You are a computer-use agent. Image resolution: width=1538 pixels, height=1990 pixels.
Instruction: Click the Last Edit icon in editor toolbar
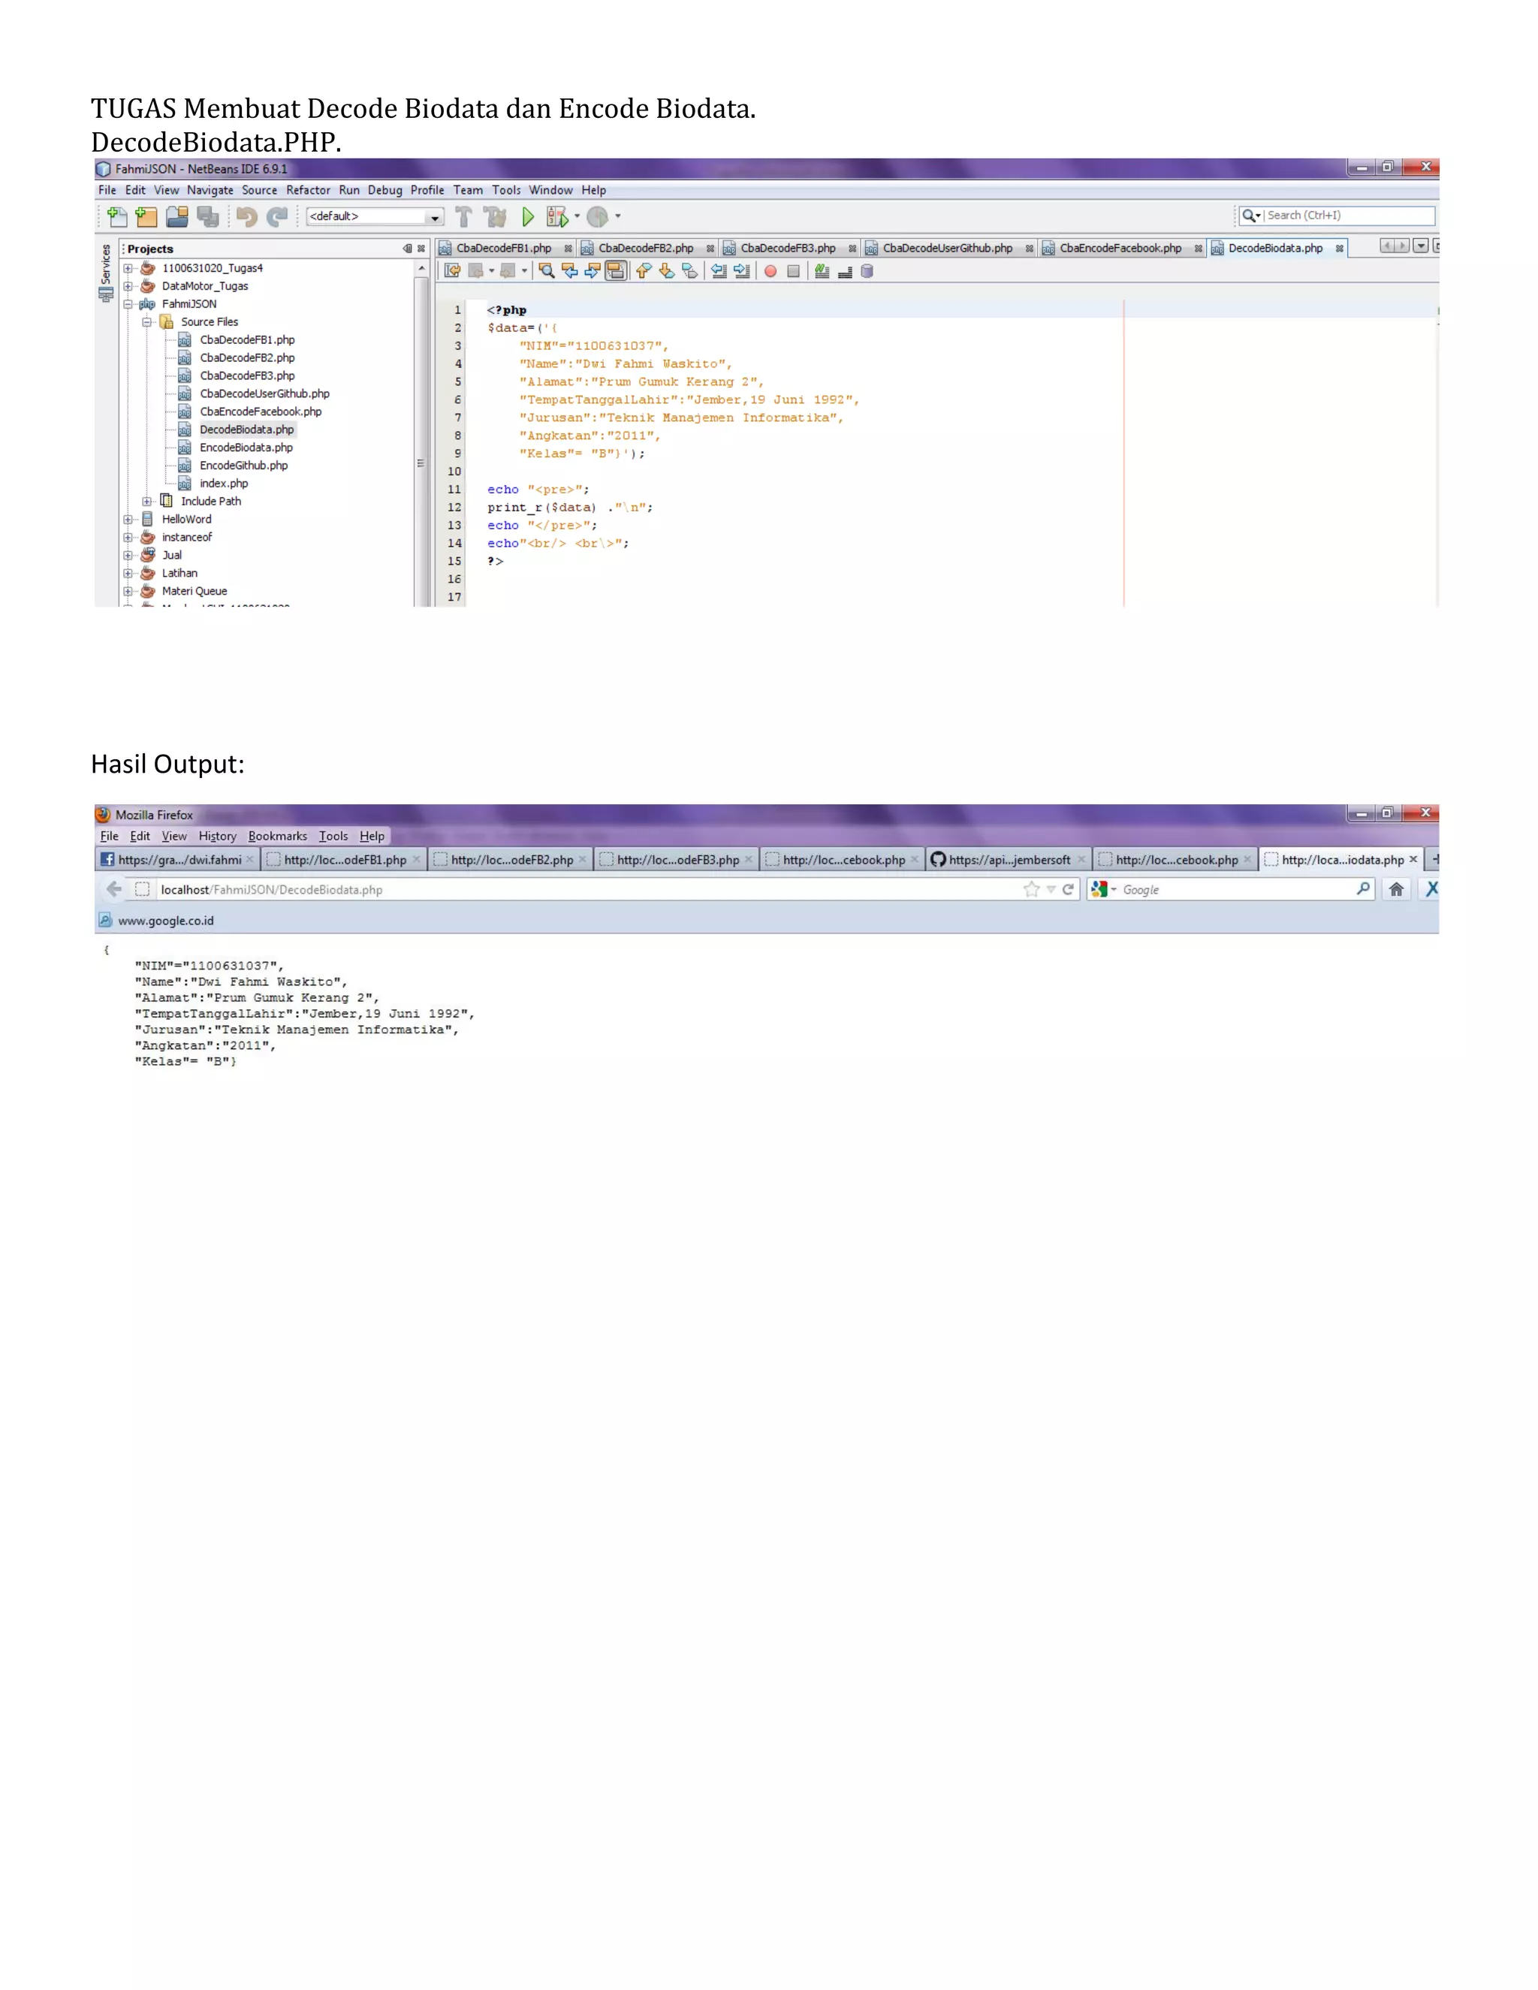(x=452, y=270)
